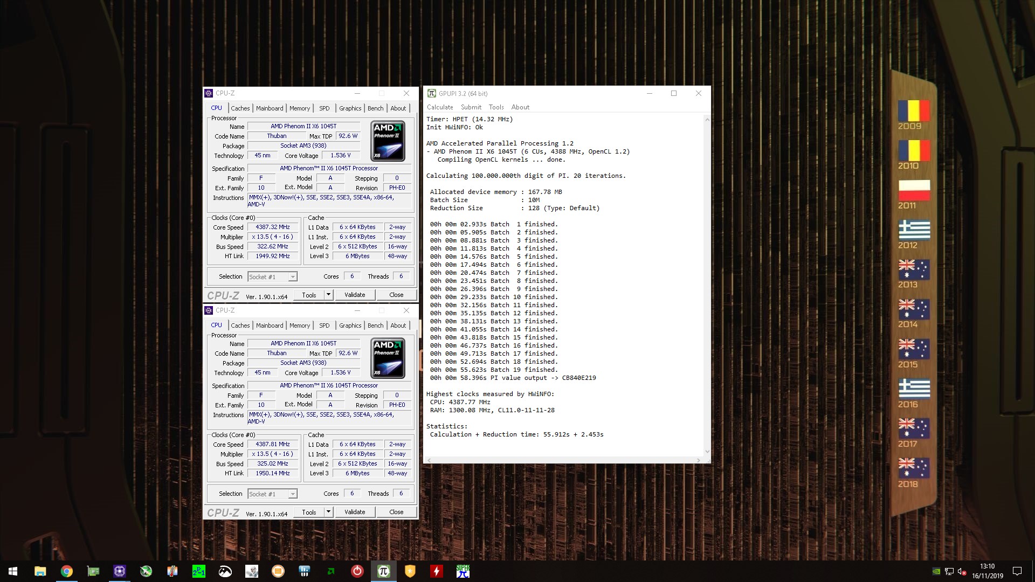Image resolution: width=1035 pixels, height=582 pixels.
Task: Open Bench tab in bottom CPU-Z
Action: pos(375,325)
